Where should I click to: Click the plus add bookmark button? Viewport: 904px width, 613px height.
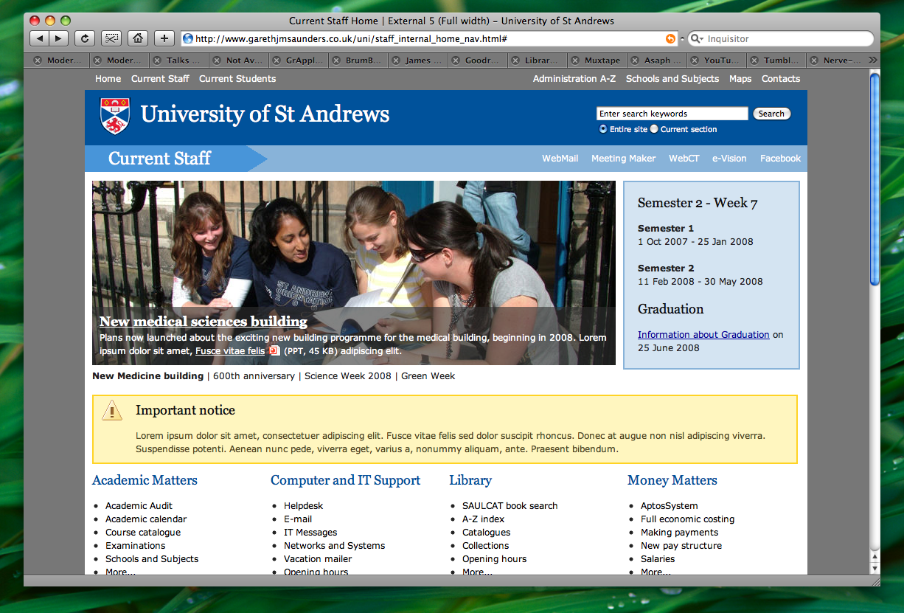[x=164, y=38]
